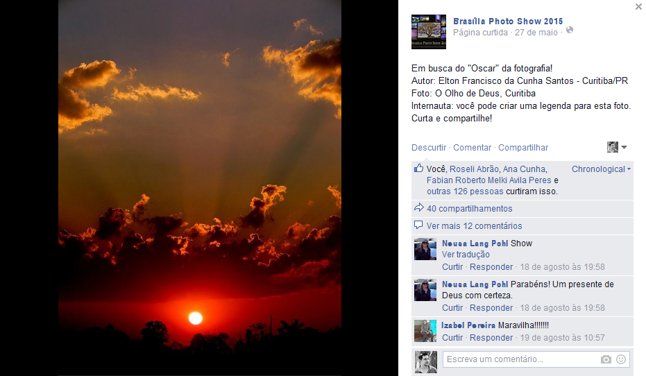This screenshot has height=376, width=646.
Task: Click Compartilhar action under the post
Action: [523, 148]
